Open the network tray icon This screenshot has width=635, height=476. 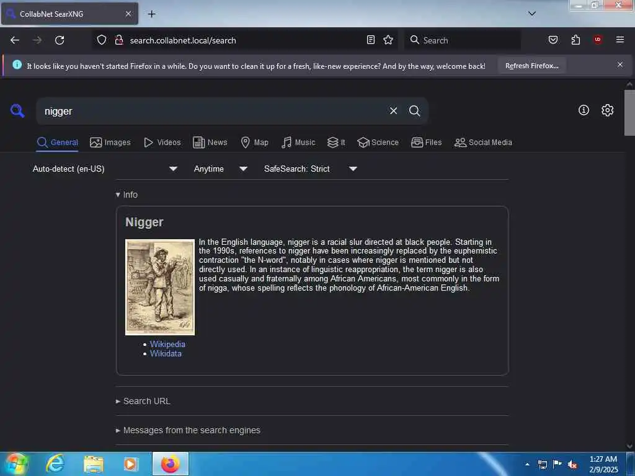tap(543, 464)
